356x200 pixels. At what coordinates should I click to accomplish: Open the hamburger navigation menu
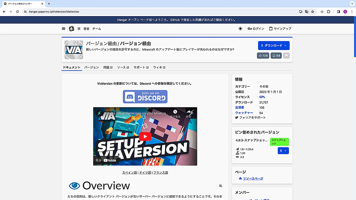(63, 29)
